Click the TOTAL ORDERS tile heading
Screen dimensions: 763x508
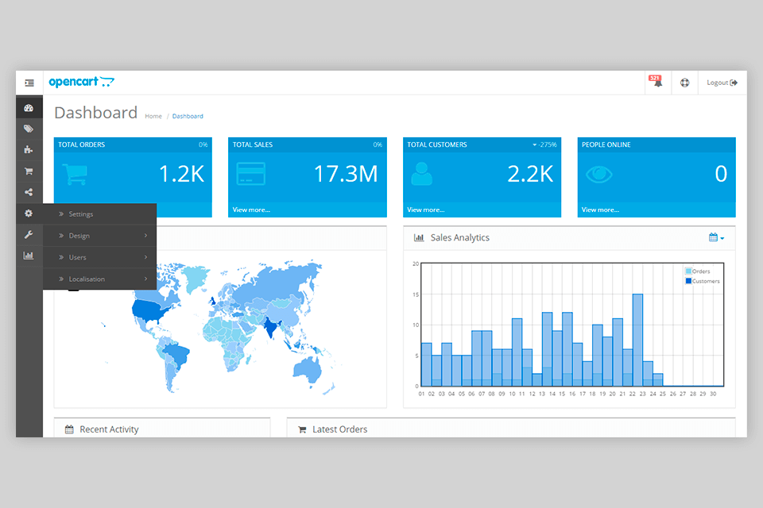[82, 145]
